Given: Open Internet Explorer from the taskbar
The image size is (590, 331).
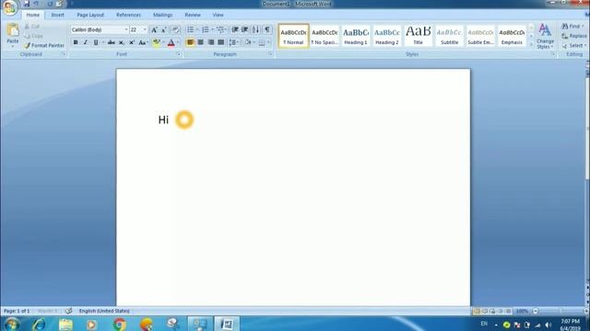Looking at the screenshot, I should pos(39,324).
